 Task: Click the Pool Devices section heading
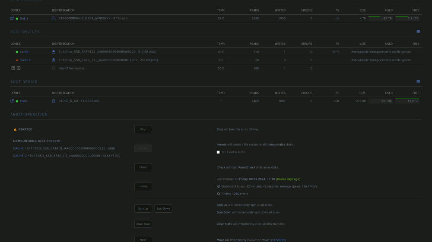pyautogui.click(x=25, y=32)
